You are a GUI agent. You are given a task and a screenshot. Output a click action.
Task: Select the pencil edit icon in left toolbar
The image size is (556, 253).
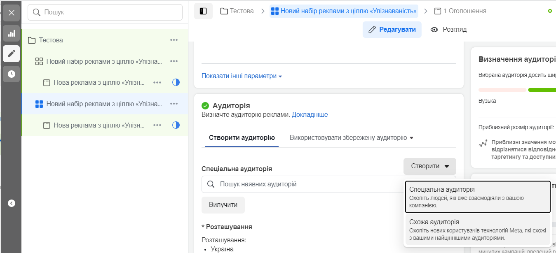pyautogui.click(x=11, y=53)
